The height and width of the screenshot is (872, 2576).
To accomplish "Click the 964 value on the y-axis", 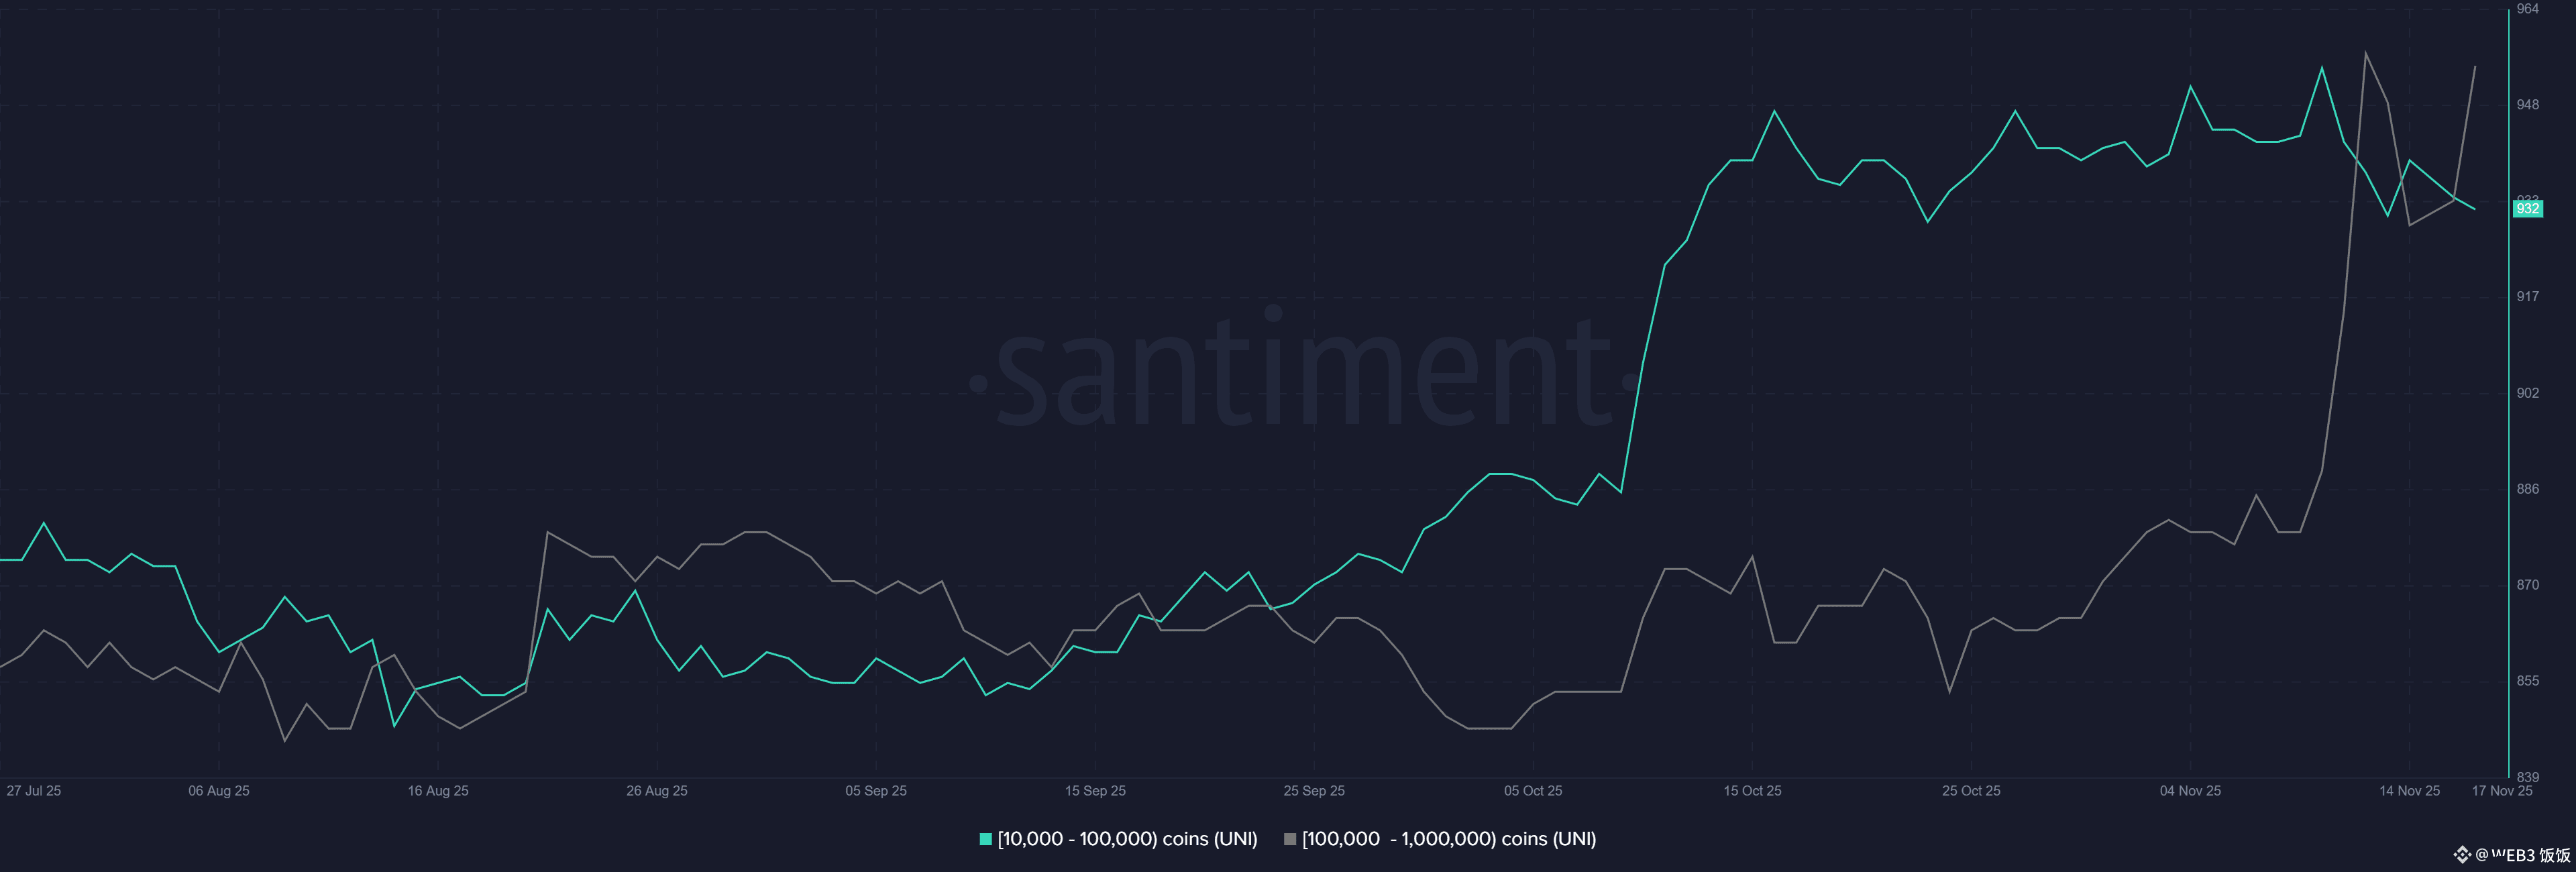I will click(2527, 9).
